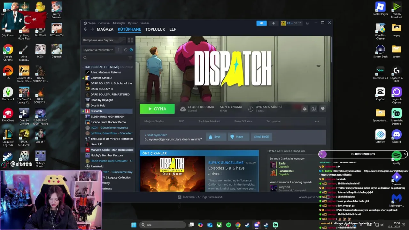
Task: Go forward with Steam's right arrow
Action: point(92,29)
